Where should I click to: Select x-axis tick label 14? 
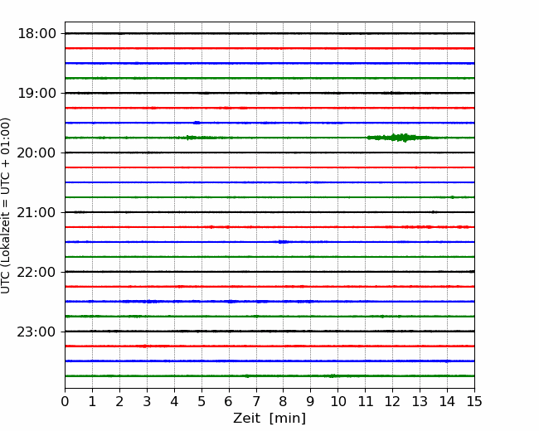coord(447,401)
